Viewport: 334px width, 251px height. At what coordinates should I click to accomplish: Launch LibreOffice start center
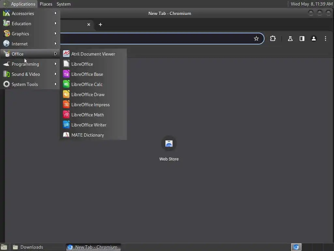coord(93,64)
